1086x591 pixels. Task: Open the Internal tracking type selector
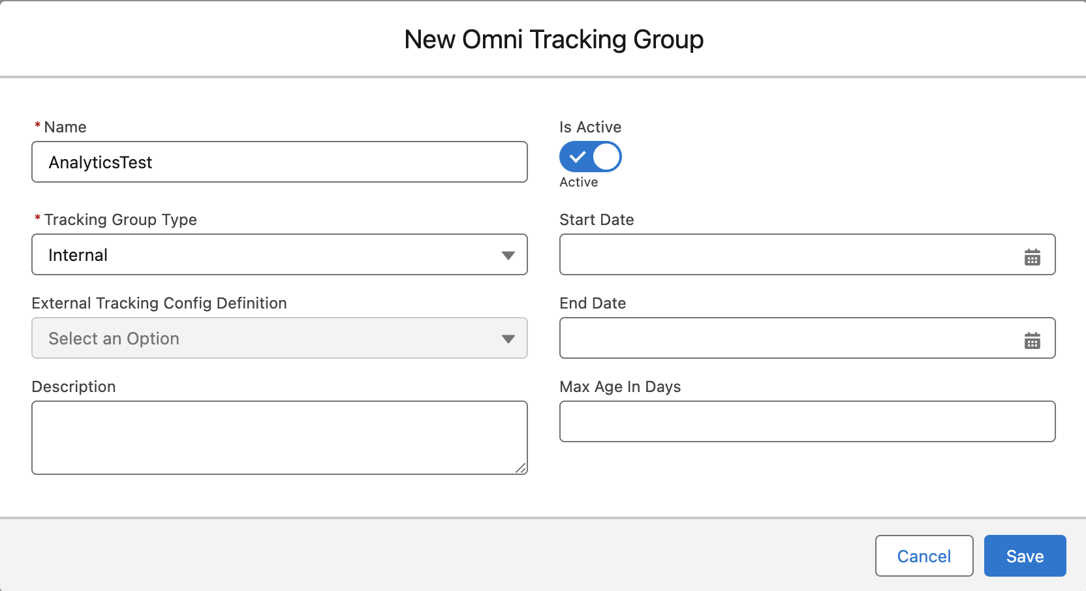(279, 255)
